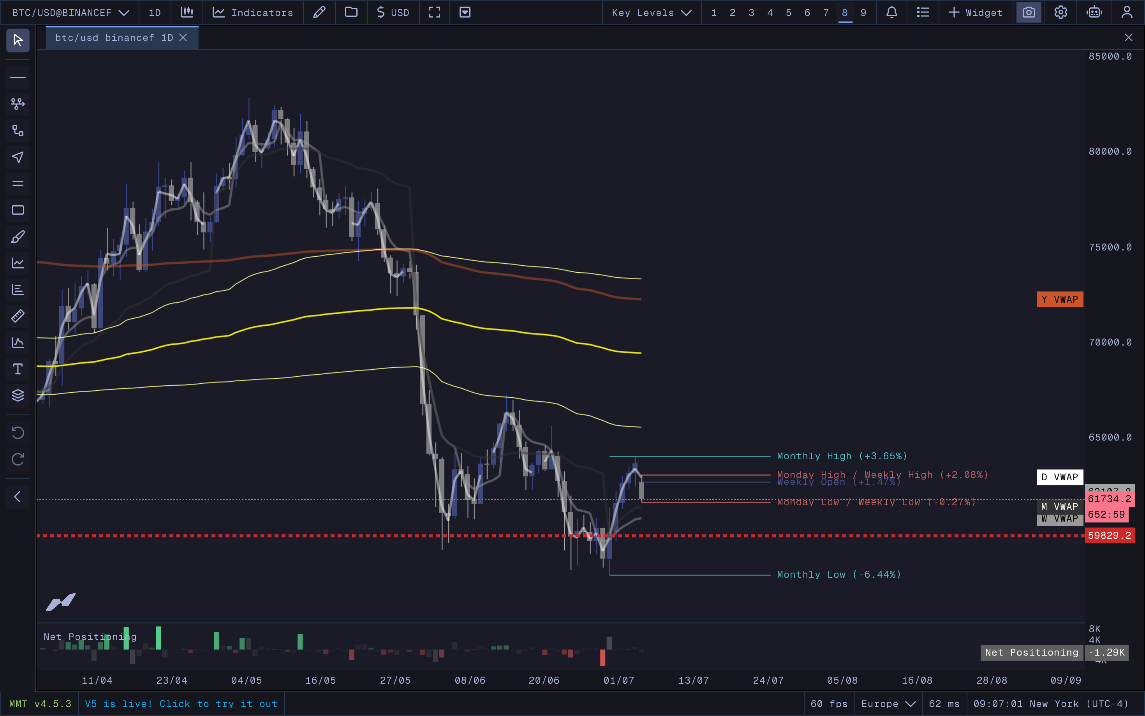
Task: Select the ruler measure tool
Action: [x=18, y=316]
